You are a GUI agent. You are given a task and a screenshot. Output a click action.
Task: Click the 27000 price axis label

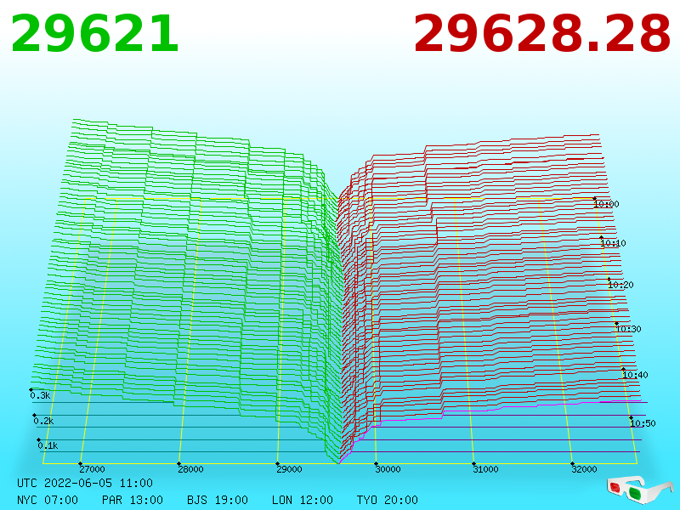point(92,469)
